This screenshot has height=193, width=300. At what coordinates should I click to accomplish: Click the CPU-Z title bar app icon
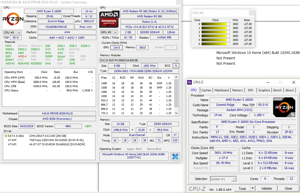tap(189, 82)
